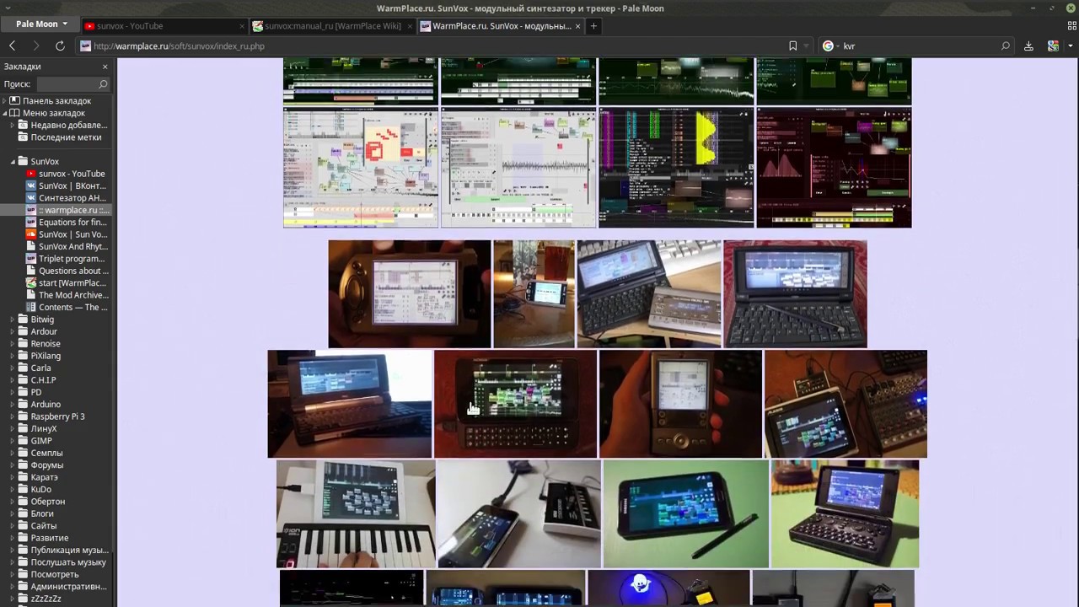Open the 'The Mod Archive...' bookmark
Viewport: 1079px width, 607px height.
[x=66, y=295]
